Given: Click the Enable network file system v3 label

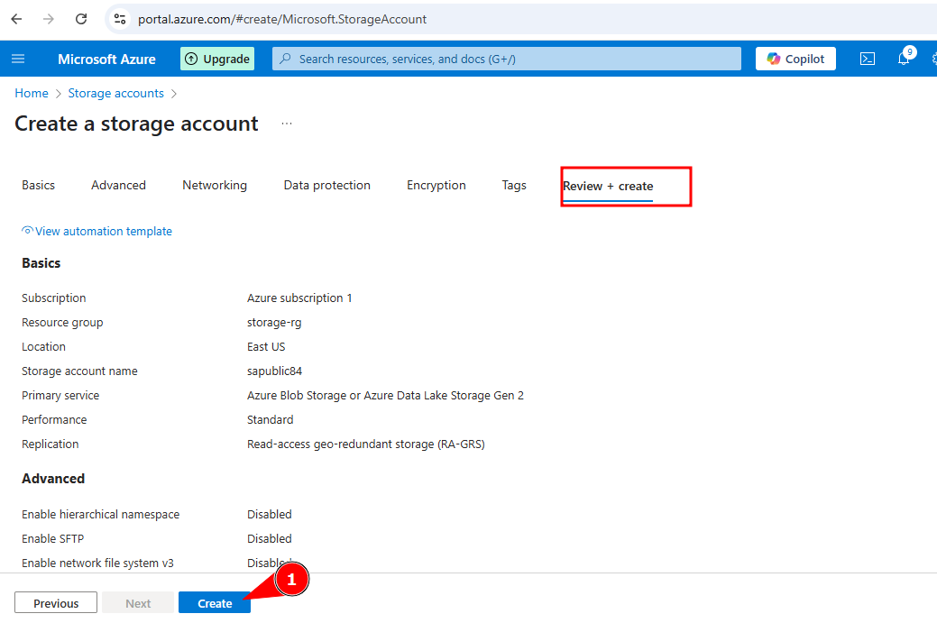Looking at the screenshot, I should (x=97, y=563).
